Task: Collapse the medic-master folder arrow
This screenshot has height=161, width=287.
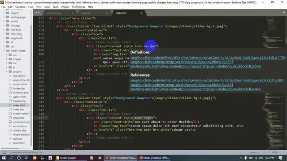Action: click(x=4, y=51)
